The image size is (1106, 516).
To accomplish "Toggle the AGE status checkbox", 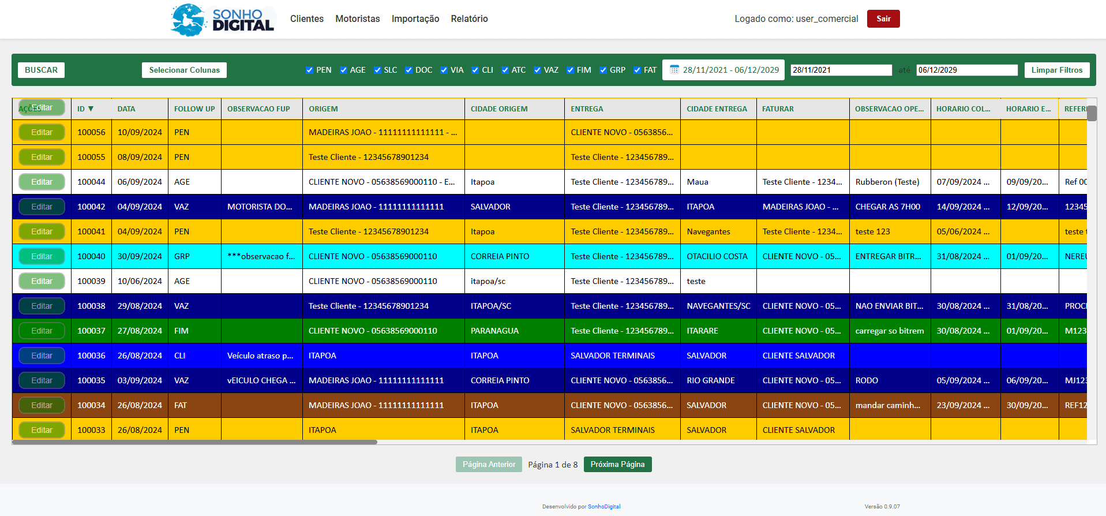I will (x=343, y=70).
